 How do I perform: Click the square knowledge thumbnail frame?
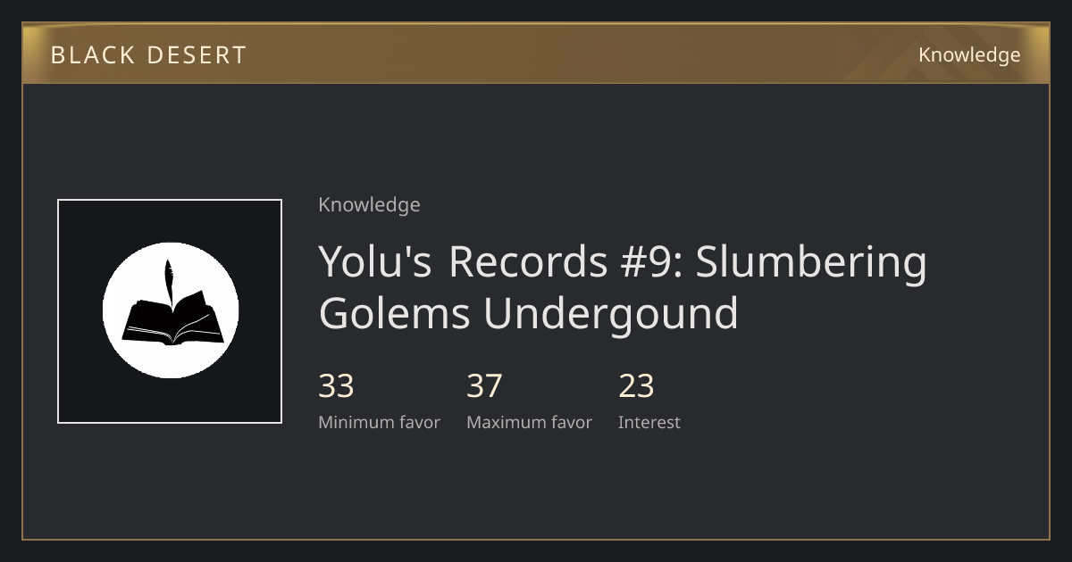(170, 311)
